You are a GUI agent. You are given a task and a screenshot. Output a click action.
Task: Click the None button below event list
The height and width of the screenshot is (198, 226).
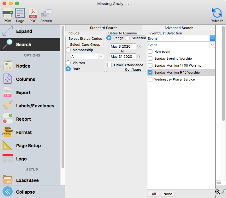tap(168, 194)
